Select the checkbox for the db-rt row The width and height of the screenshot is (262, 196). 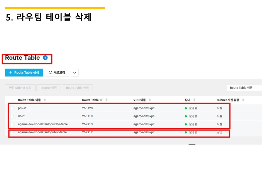pos(12,116)
